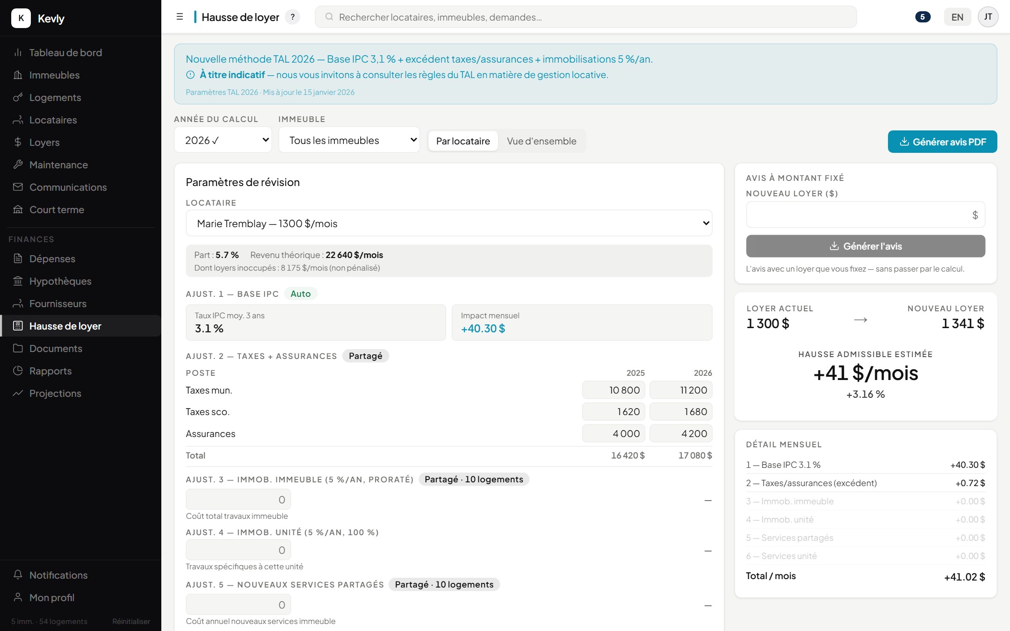Screen dimensions: 1010x631
Task: Open Rapports chart item
Action: click(x=80, y=371)
